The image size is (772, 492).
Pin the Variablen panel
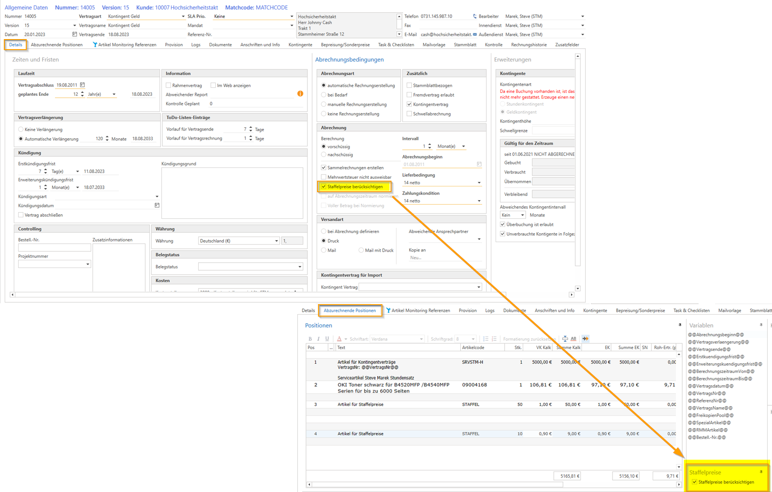(761, 325)
